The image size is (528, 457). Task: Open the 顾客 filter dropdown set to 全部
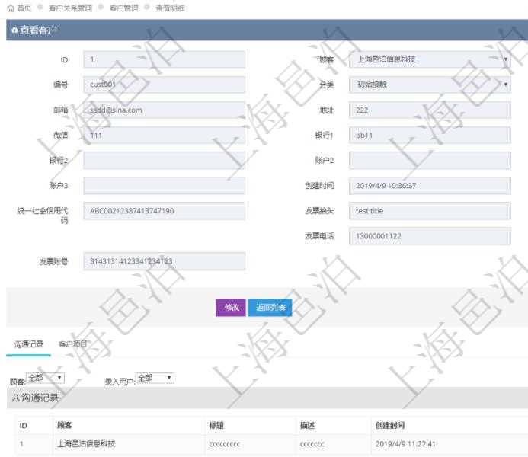(45, 378)
